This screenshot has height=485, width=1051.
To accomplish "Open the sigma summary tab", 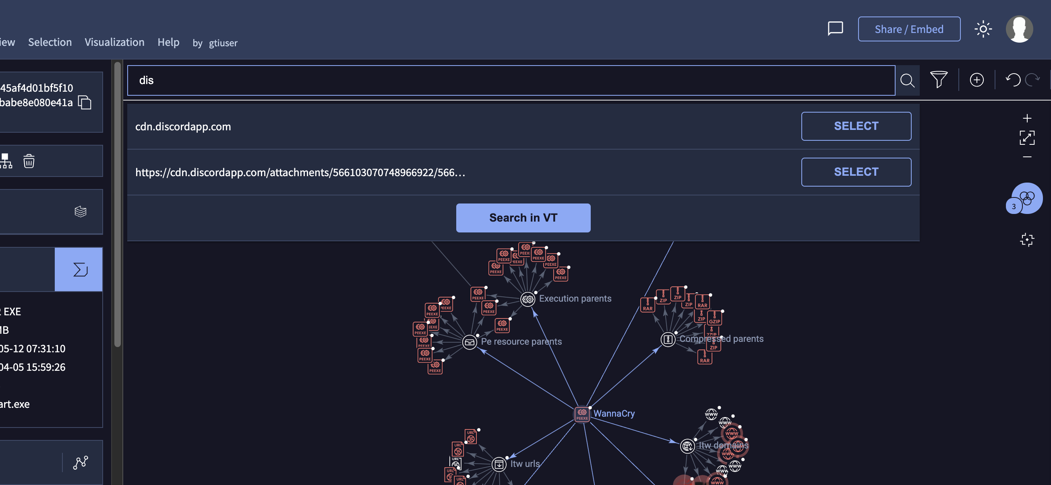I will tap(79, 269).
